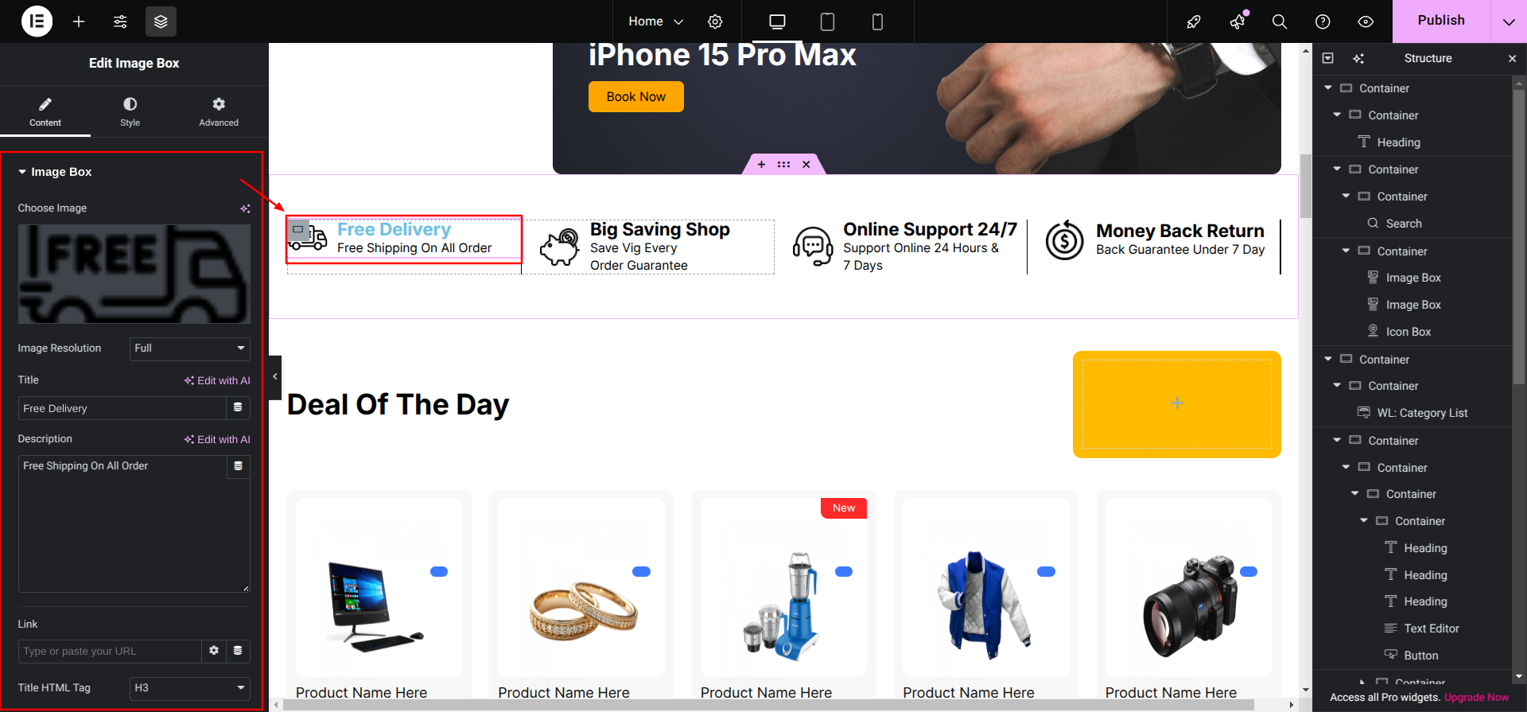Preview changes with the eye icon
This screenshot has width=1527, height=712.
(1366, 21)
